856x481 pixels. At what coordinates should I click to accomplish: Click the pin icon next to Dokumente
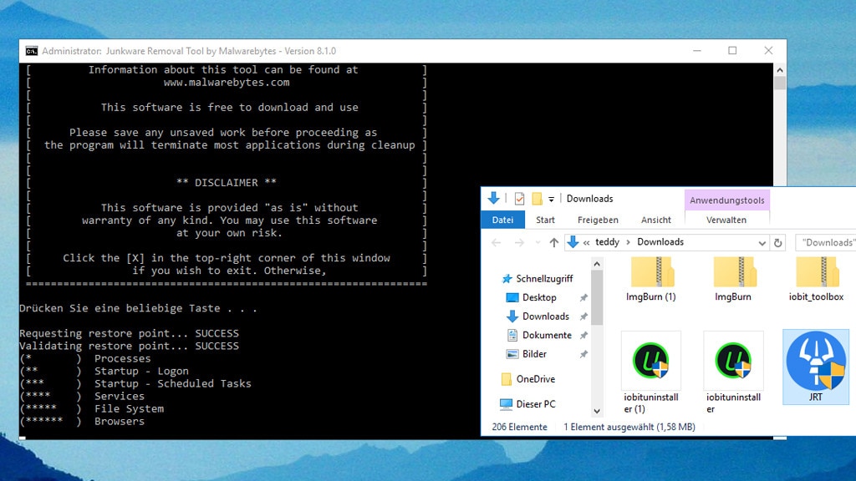point(583,336)
